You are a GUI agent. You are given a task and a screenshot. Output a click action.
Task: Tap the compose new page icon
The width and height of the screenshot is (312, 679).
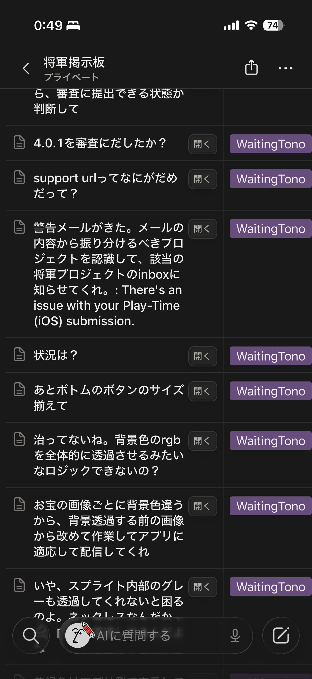(x=281, y=635)
